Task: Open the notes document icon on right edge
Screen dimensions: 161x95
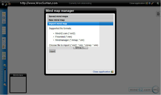Action: (x=158, y=14)
